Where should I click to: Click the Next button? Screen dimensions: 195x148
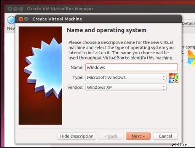[138, 136]
